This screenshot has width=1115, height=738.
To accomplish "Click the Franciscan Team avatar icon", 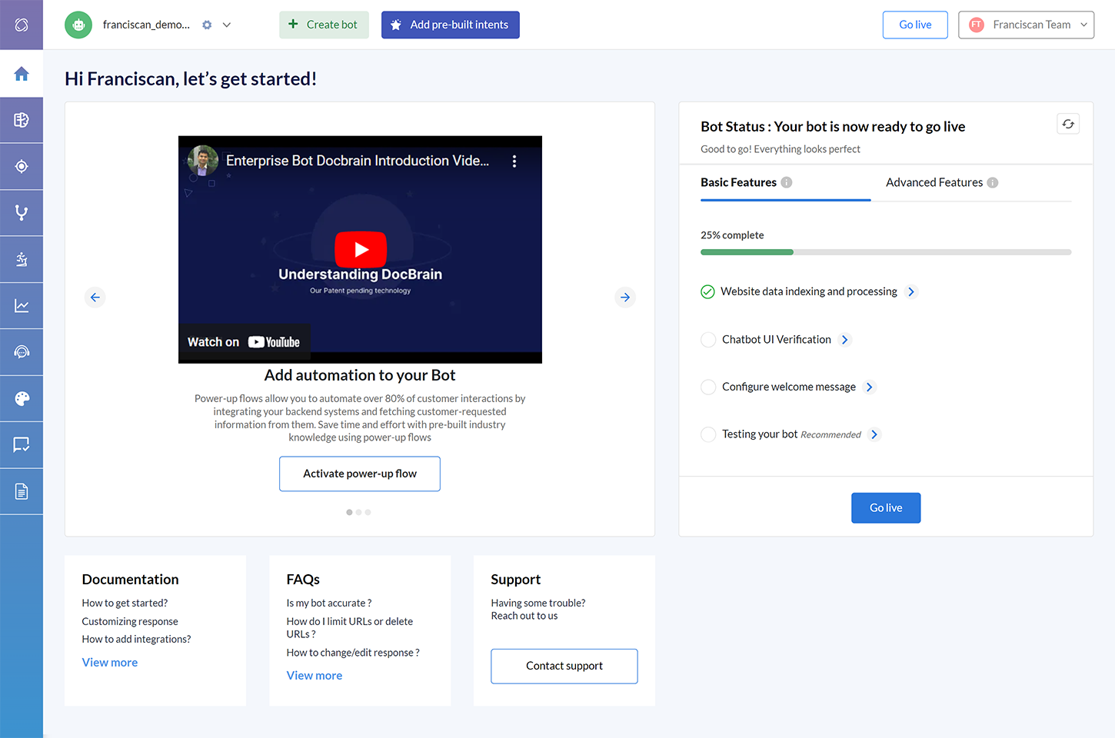I will (977, 25).
